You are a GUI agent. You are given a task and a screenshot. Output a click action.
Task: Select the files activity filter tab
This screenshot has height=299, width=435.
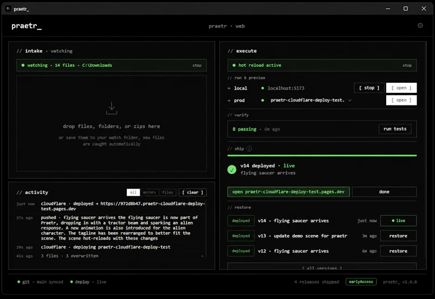pyautogui.click(x=167, y=192)
